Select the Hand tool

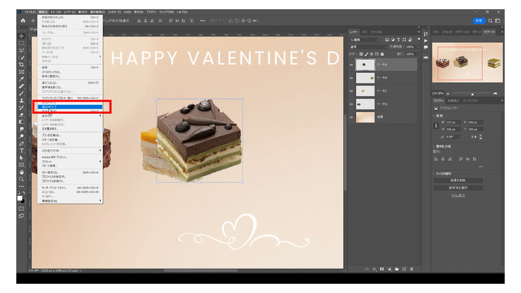(21, 172)
